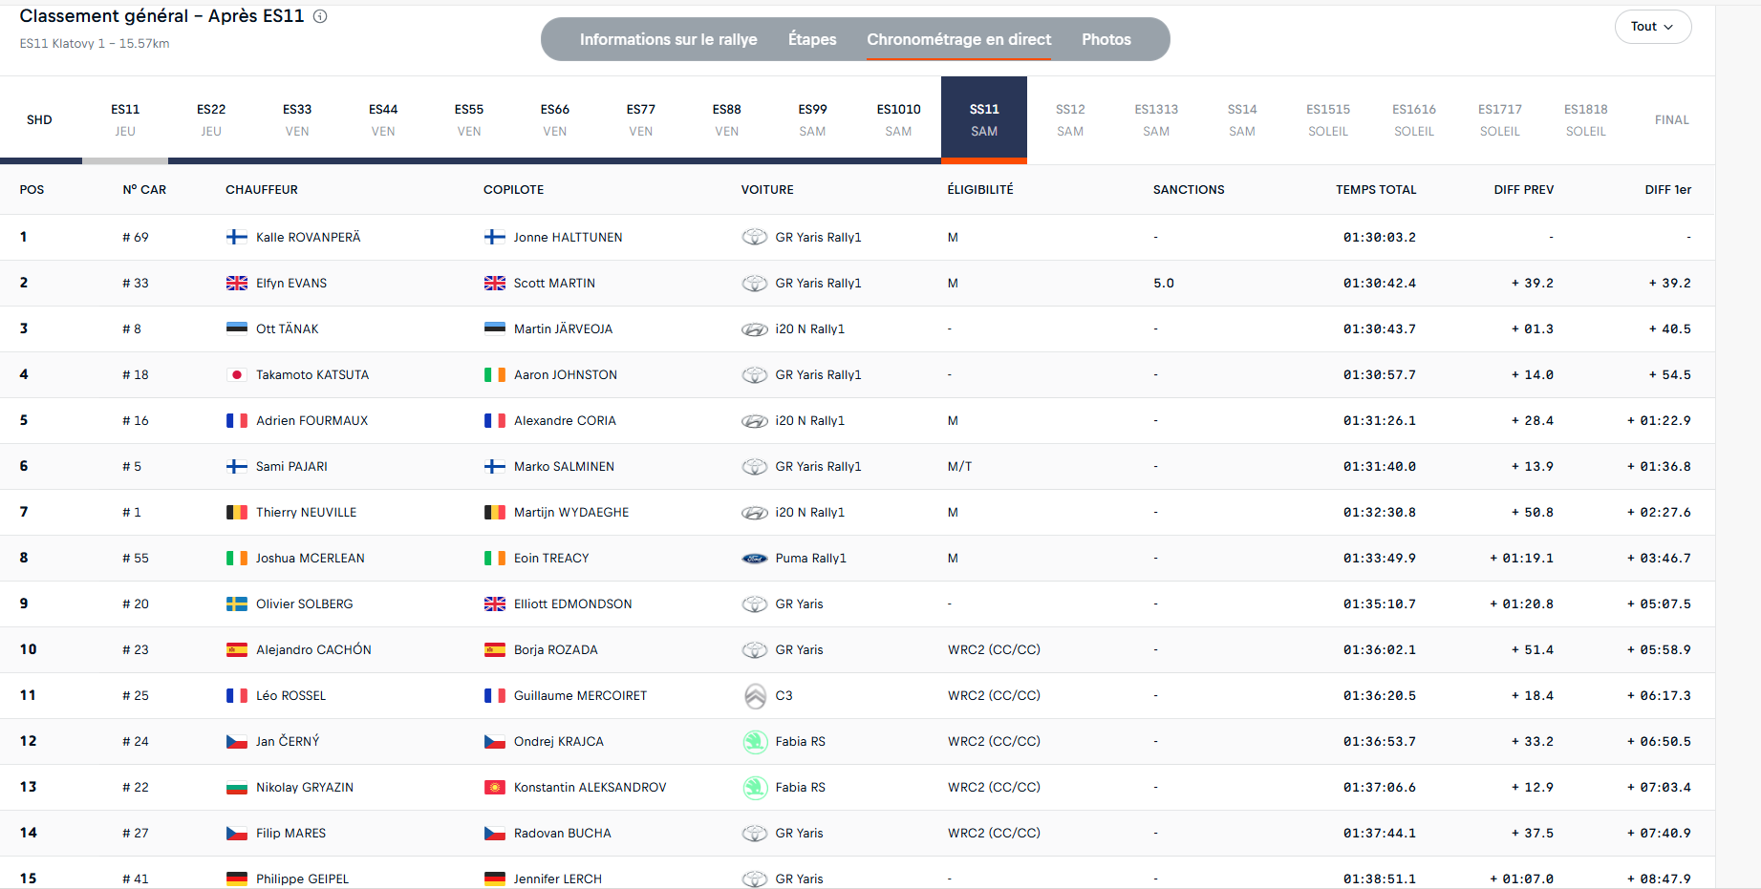Switch to the Étapes tab
Image resolution: width=1761 pixels, height=889 pixels.
(x=812, y=39)
